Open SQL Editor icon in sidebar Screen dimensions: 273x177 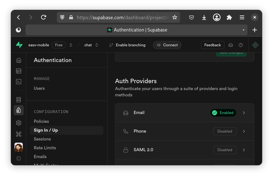click(x=19, y=82)
